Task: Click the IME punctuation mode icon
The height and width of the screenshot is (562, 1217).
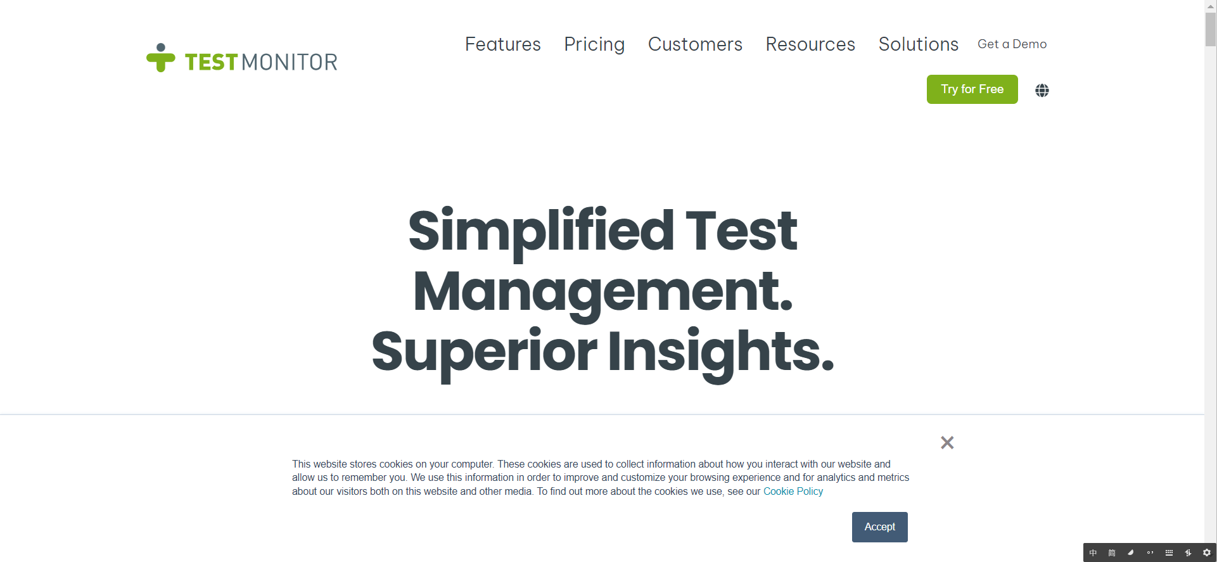Action: [1150, 553]
